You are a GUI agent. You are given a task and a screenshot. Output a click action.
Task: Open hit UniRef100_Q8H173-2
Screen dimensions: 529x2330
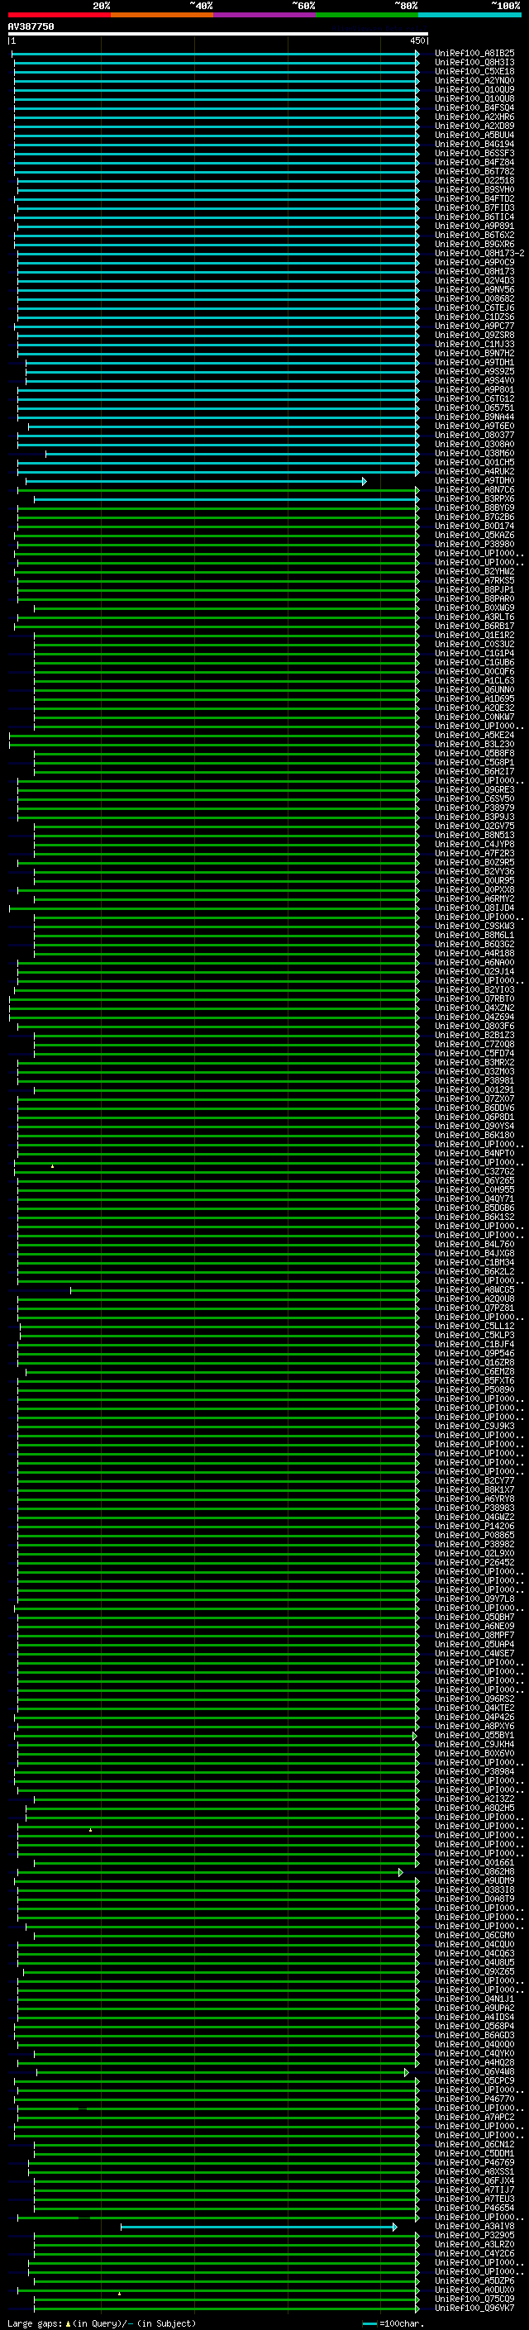[x=479, y=253]
